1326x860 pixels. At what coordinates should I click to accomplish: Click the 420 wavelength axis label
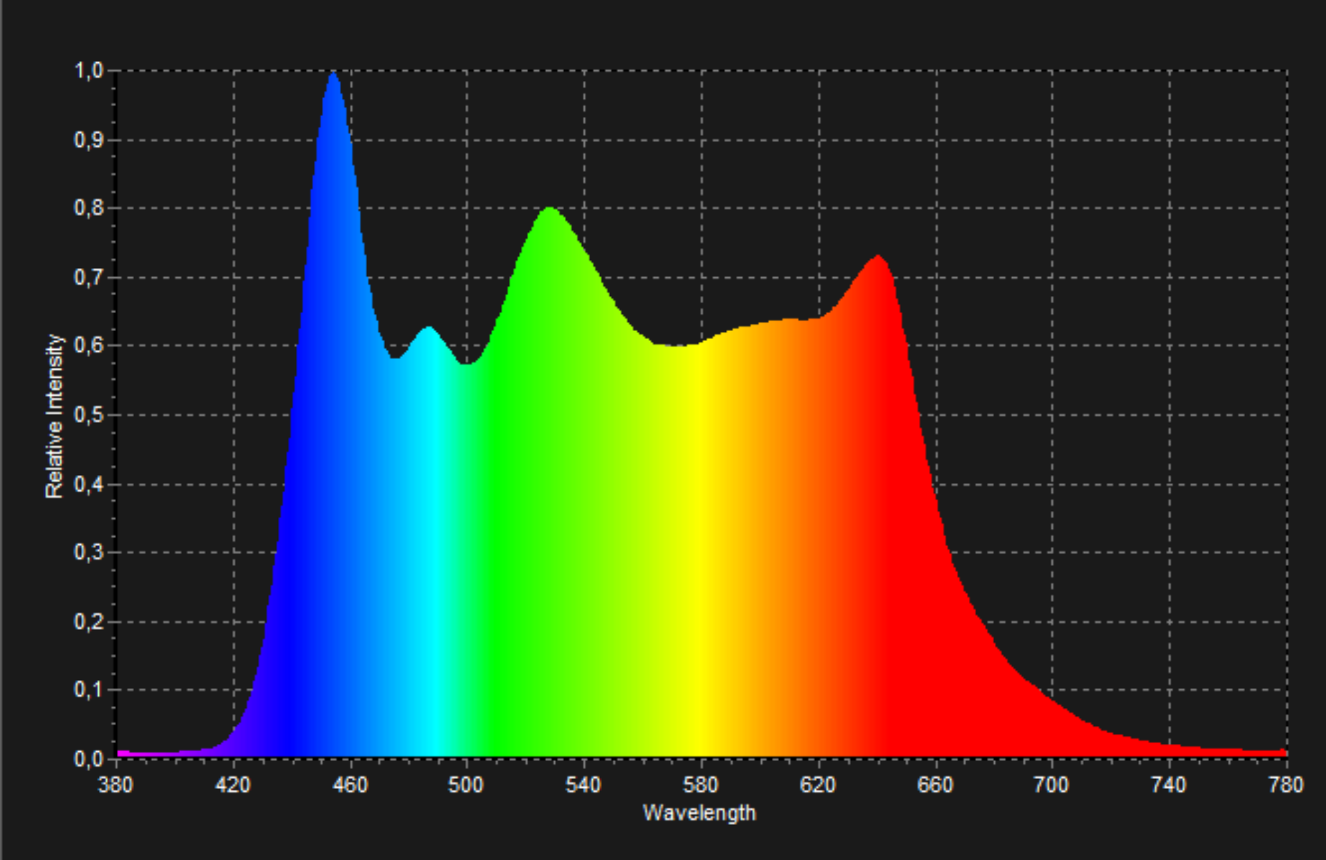(x=233, y=785)
